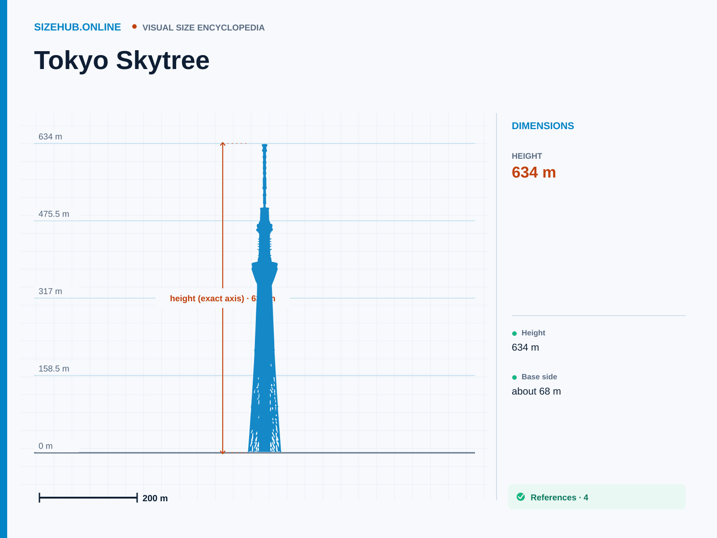This screenshot has width=717, height=538.
Task: Open the References · 4 button
Action: tap(597, 497)
